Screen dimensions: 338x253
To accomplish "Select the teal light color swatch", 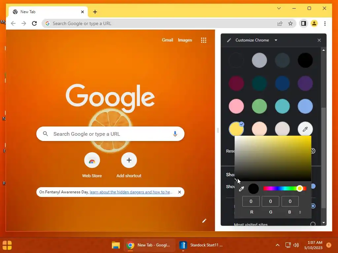I will click(282, 106).
